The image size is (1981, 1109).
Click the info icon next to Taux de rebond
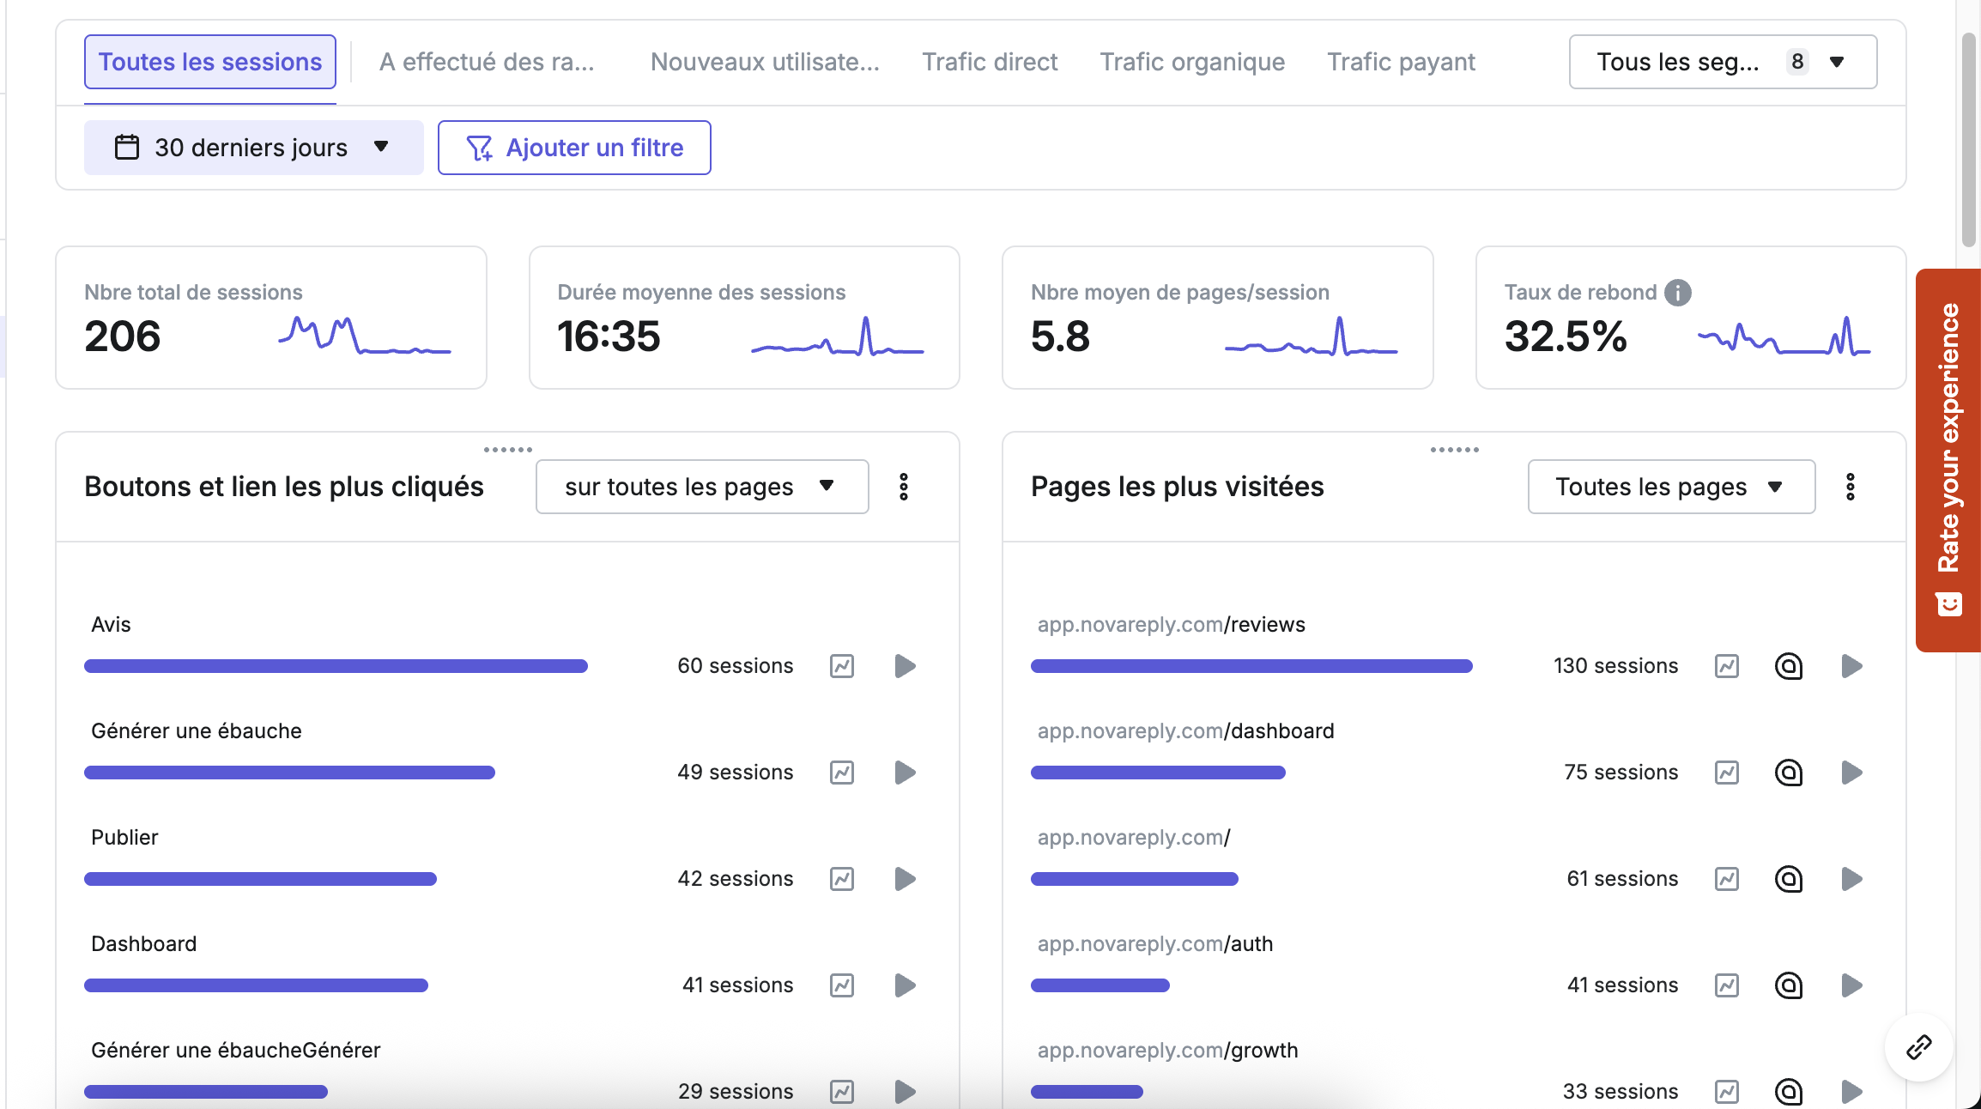[x=1676, y=292]
